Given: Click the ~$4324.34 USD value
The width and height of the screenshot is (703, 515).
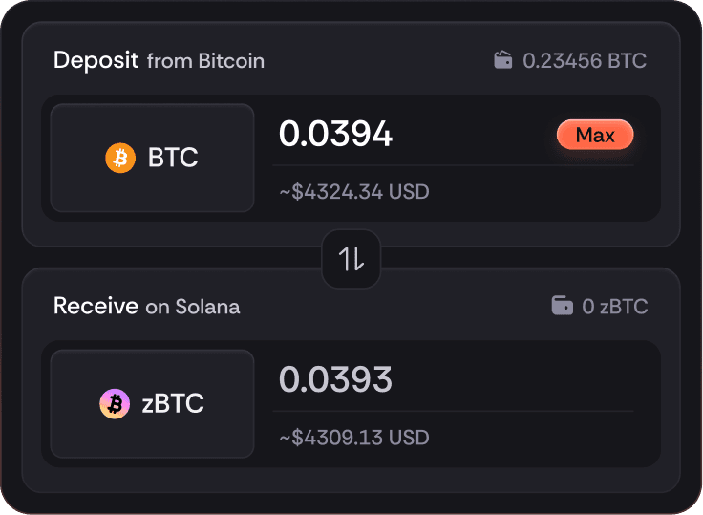Looking at the screenshot, I should (353, 192).
